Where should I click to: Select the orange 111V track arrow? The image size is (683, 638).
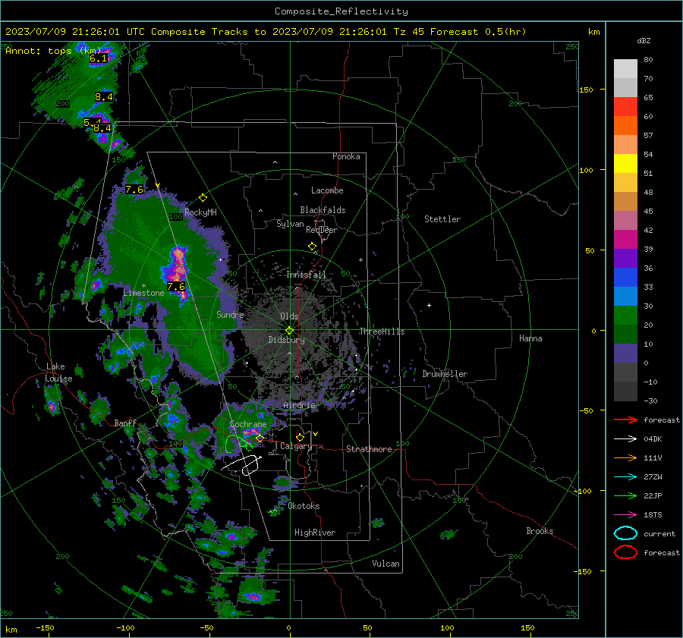tap(625, 457)
